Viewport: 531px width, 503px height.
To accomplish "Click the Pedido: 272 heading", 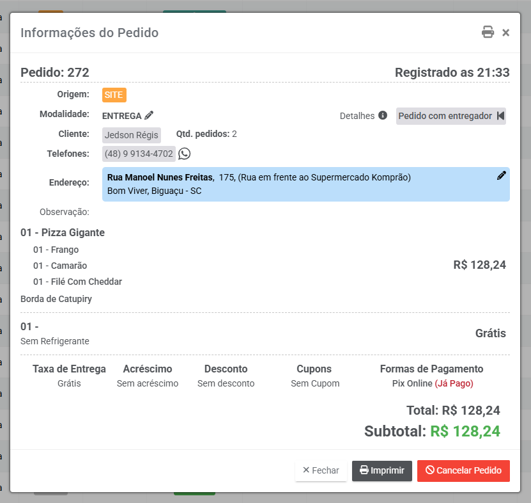I will pyautogui.click(x=55, y=72).
